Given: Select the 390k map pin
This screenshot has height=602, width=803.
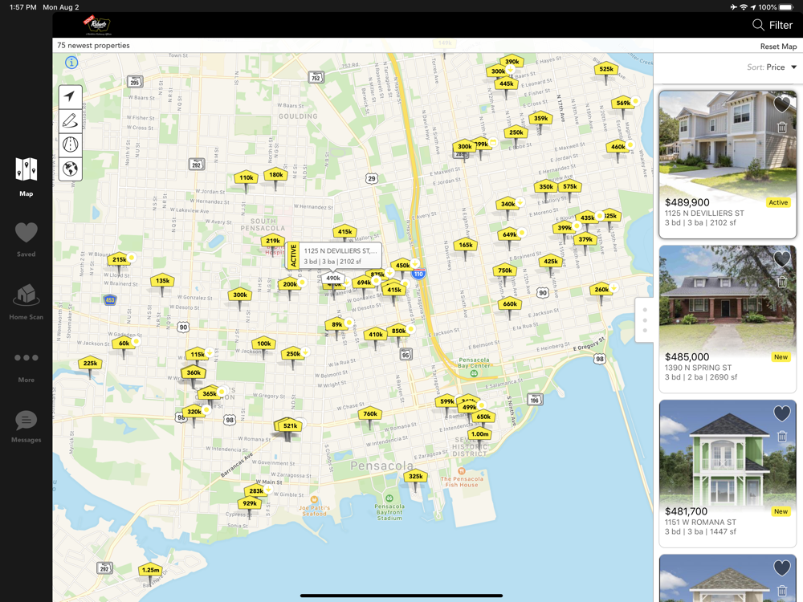Looking at the screenshot, I should pos(512,62).
